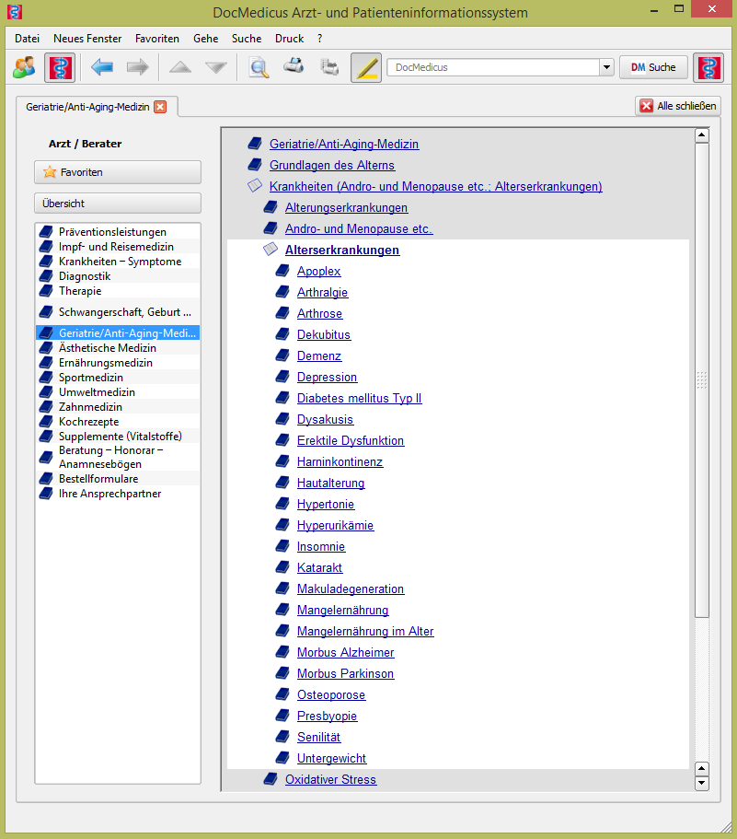Click the book icon beside Kochrezepte
The image size is (737, 839).
point(46,421)
